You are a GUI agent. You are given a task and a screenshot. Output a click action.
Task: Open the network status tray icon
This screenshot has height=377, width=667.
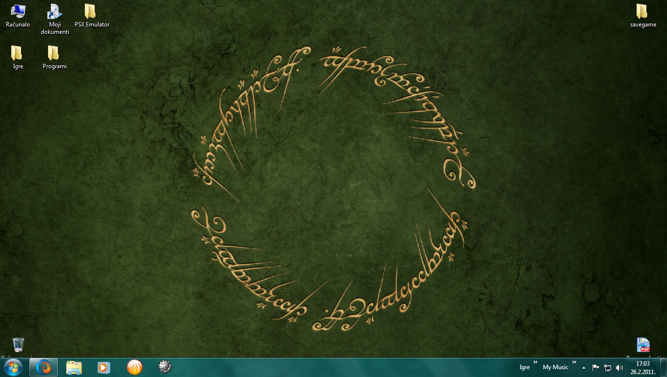[608, 367]
